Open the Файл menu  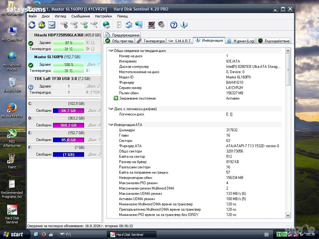(32, 16)
